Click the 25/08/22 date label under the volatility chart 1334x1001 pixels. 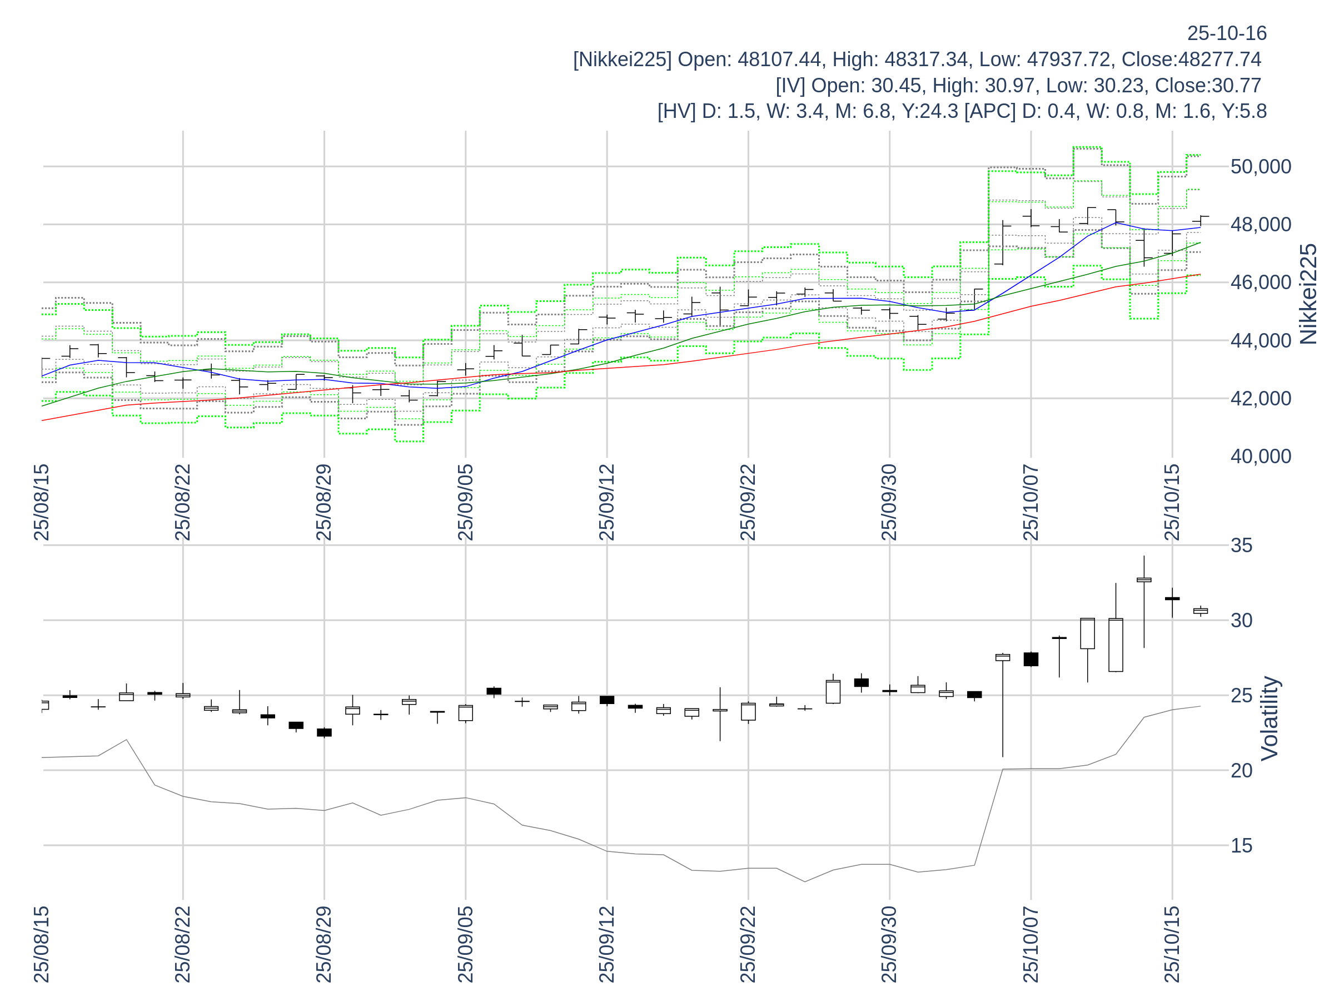[183, 944]
